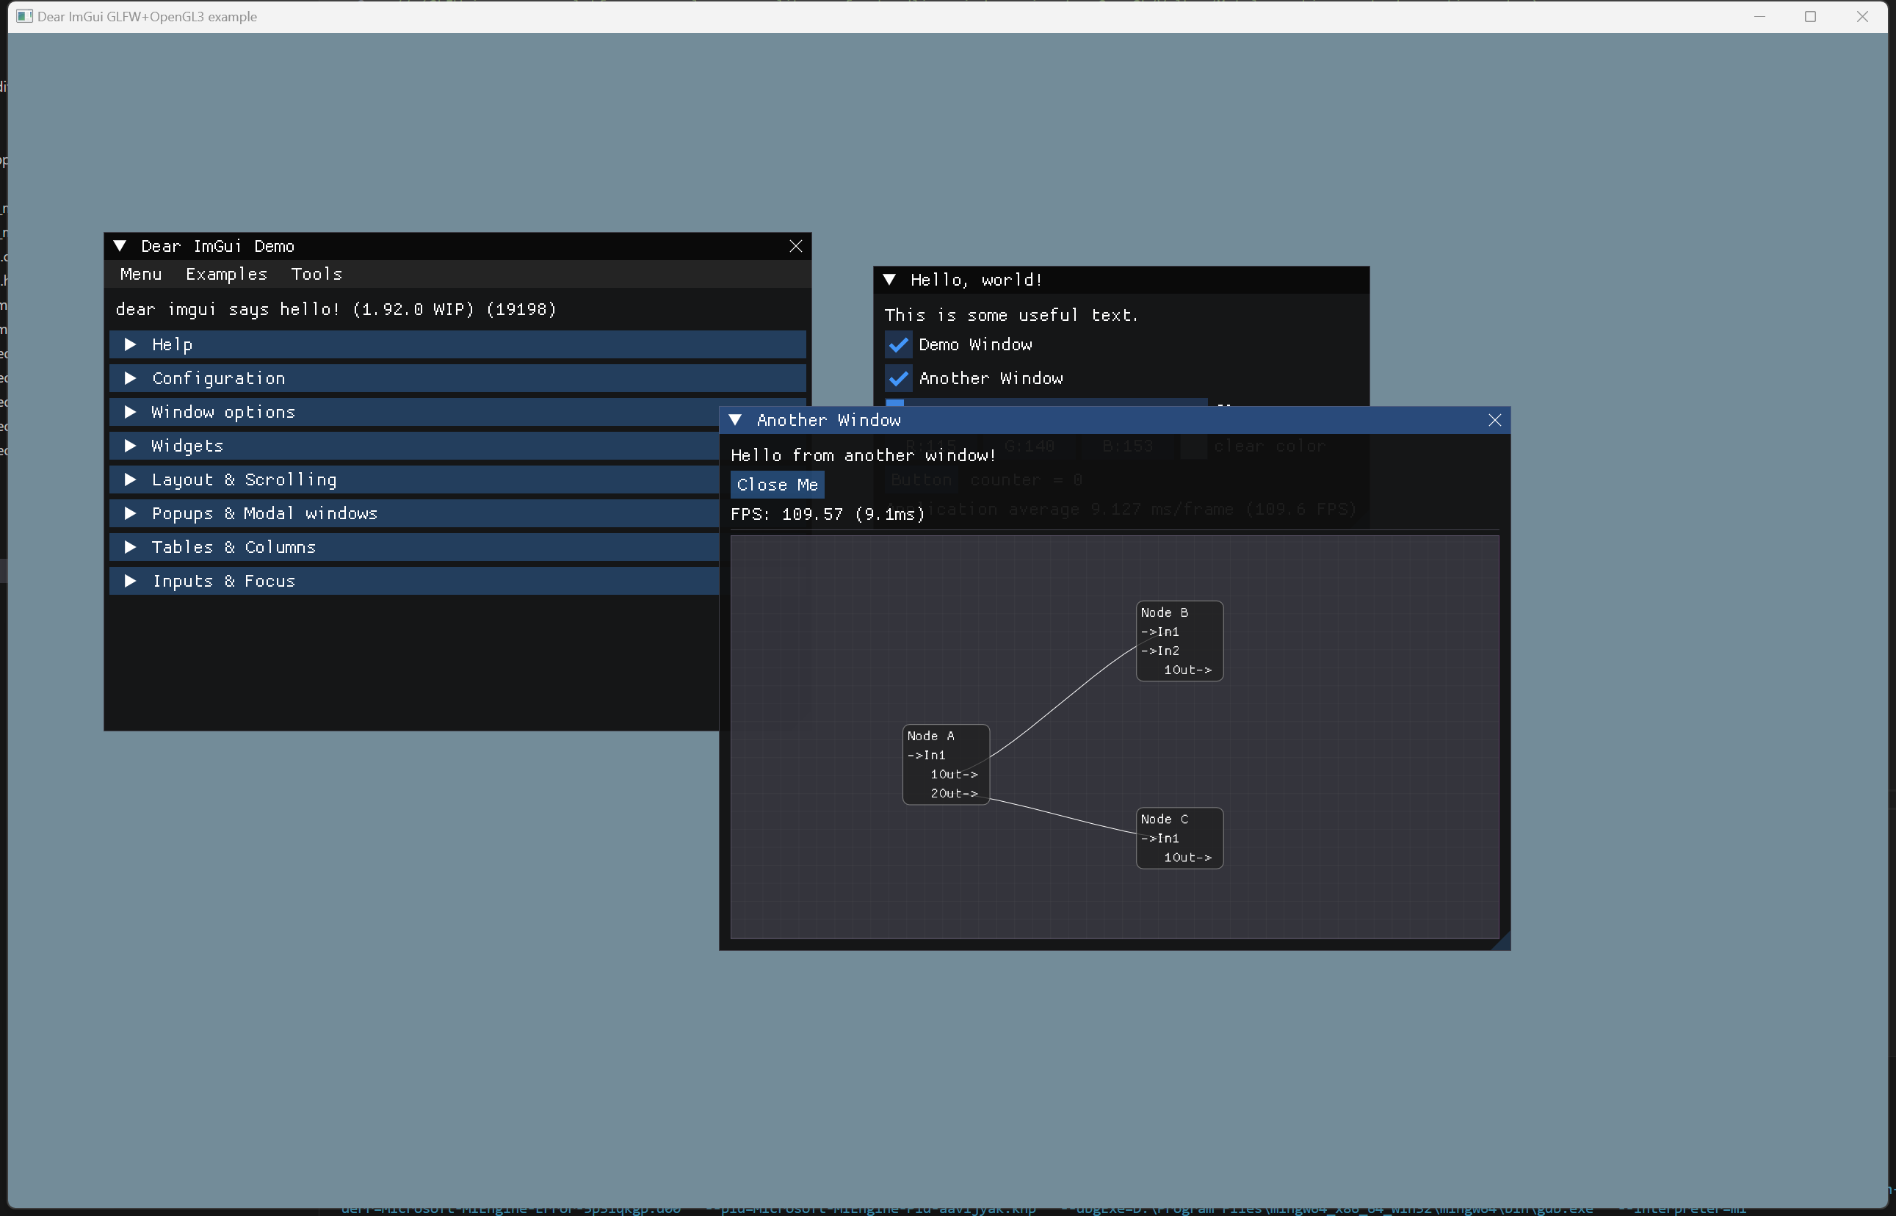
Task: Collapse the Hello, world! window triangle
Action: click(x=889, y=280)
